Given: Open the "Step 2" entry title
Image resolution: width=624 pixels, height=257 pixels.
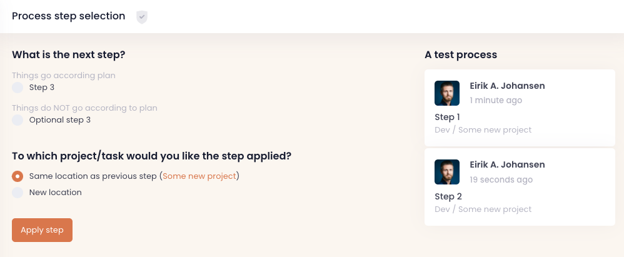Looking at the screenshot, I should point(448,196).
